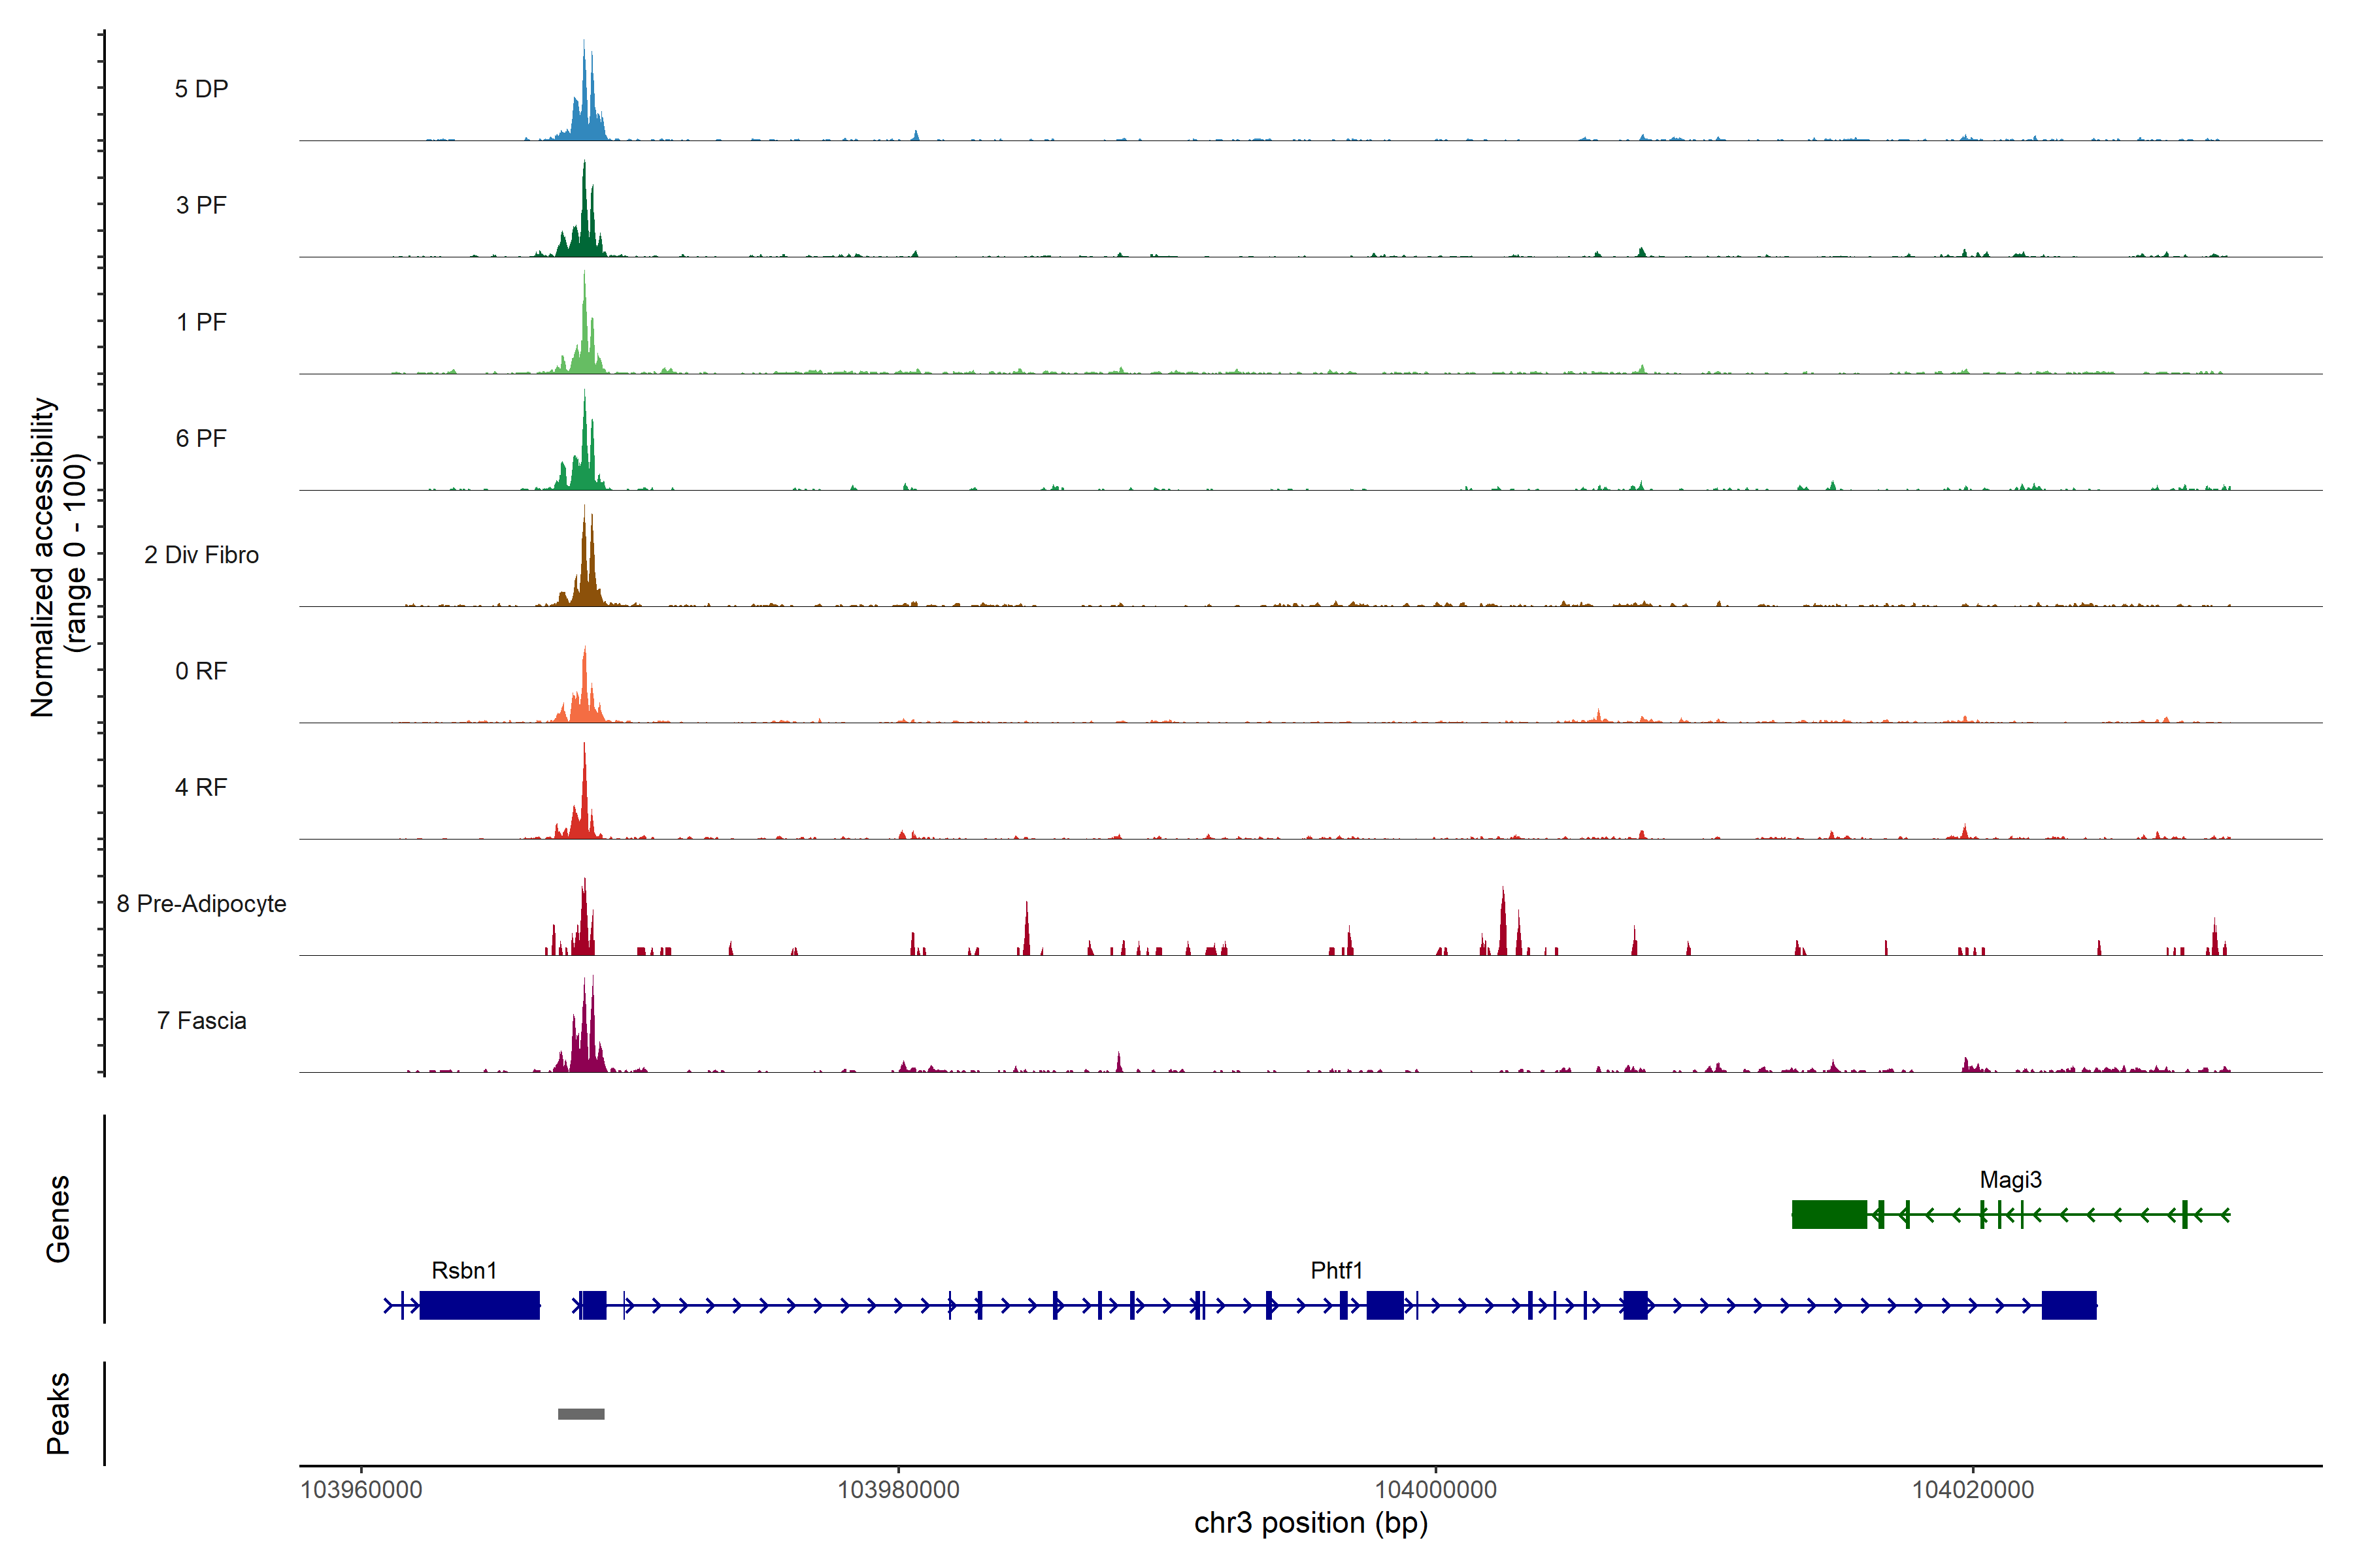Click the Rsbn1 gene label
The height and width of the screenshot is (1568, 2353).
click(464, 1270)
